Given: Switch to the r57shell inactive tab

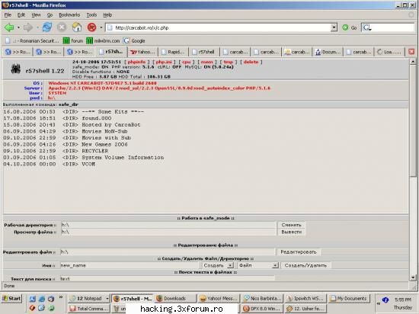Looking at the screenshot, I should 203,52.
